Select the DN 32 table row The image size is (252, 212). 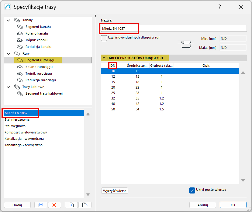point(170,98)
